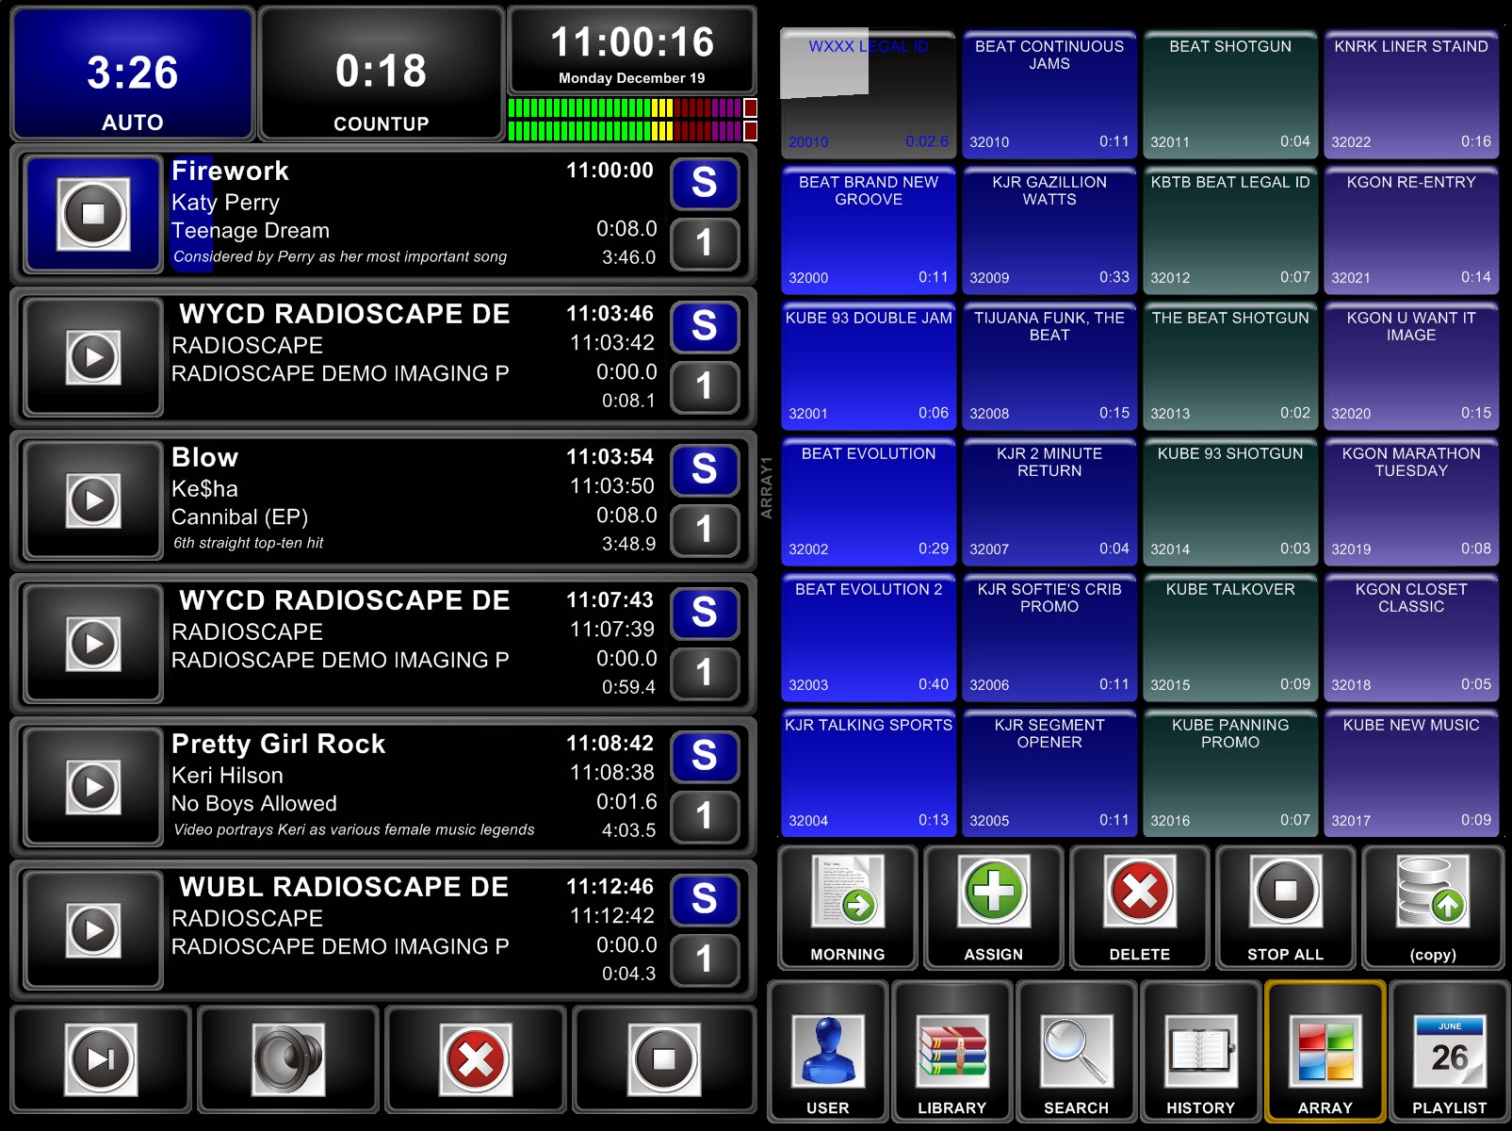Toggle S button on 11:03:46 WYCD row
Viewport: 1512px width, 1131px height.
(705, 326)
